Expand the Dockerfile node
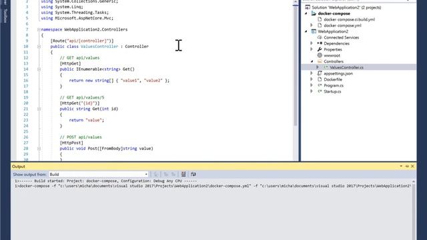Viewport: 427px width, 240px height. (312, 79)
